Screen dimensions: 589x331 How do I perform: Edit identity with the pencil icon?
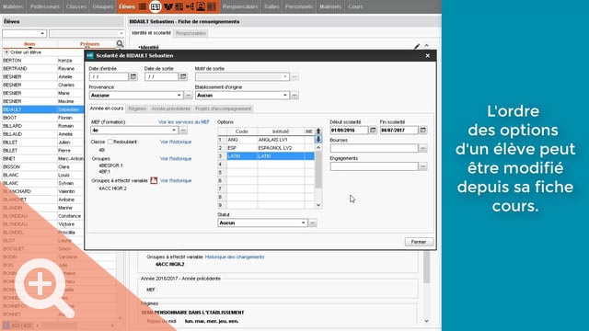coord(417,47)
